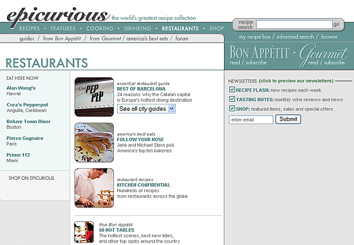354x245 pixels.
Task: Focus the recipe search input field
Action: 294,24
